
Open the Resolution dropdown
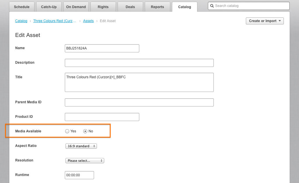pos(85,161)
